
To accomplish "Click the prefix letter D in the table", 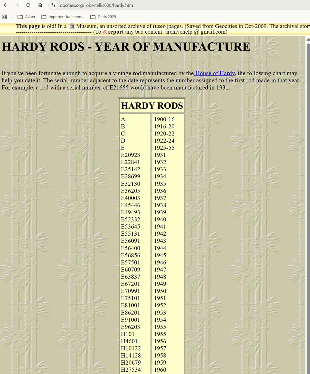I will coord(123,141).
